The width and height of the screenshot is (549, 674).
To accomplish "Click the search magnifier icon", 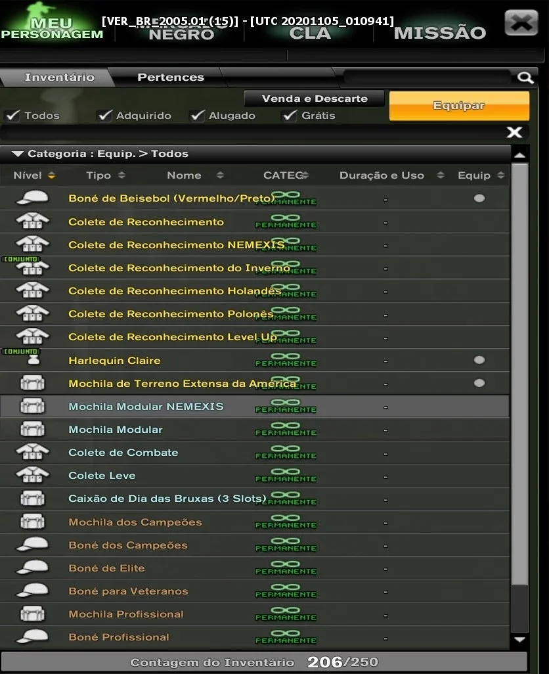I will pyautogui.click(x=525, y=78).
